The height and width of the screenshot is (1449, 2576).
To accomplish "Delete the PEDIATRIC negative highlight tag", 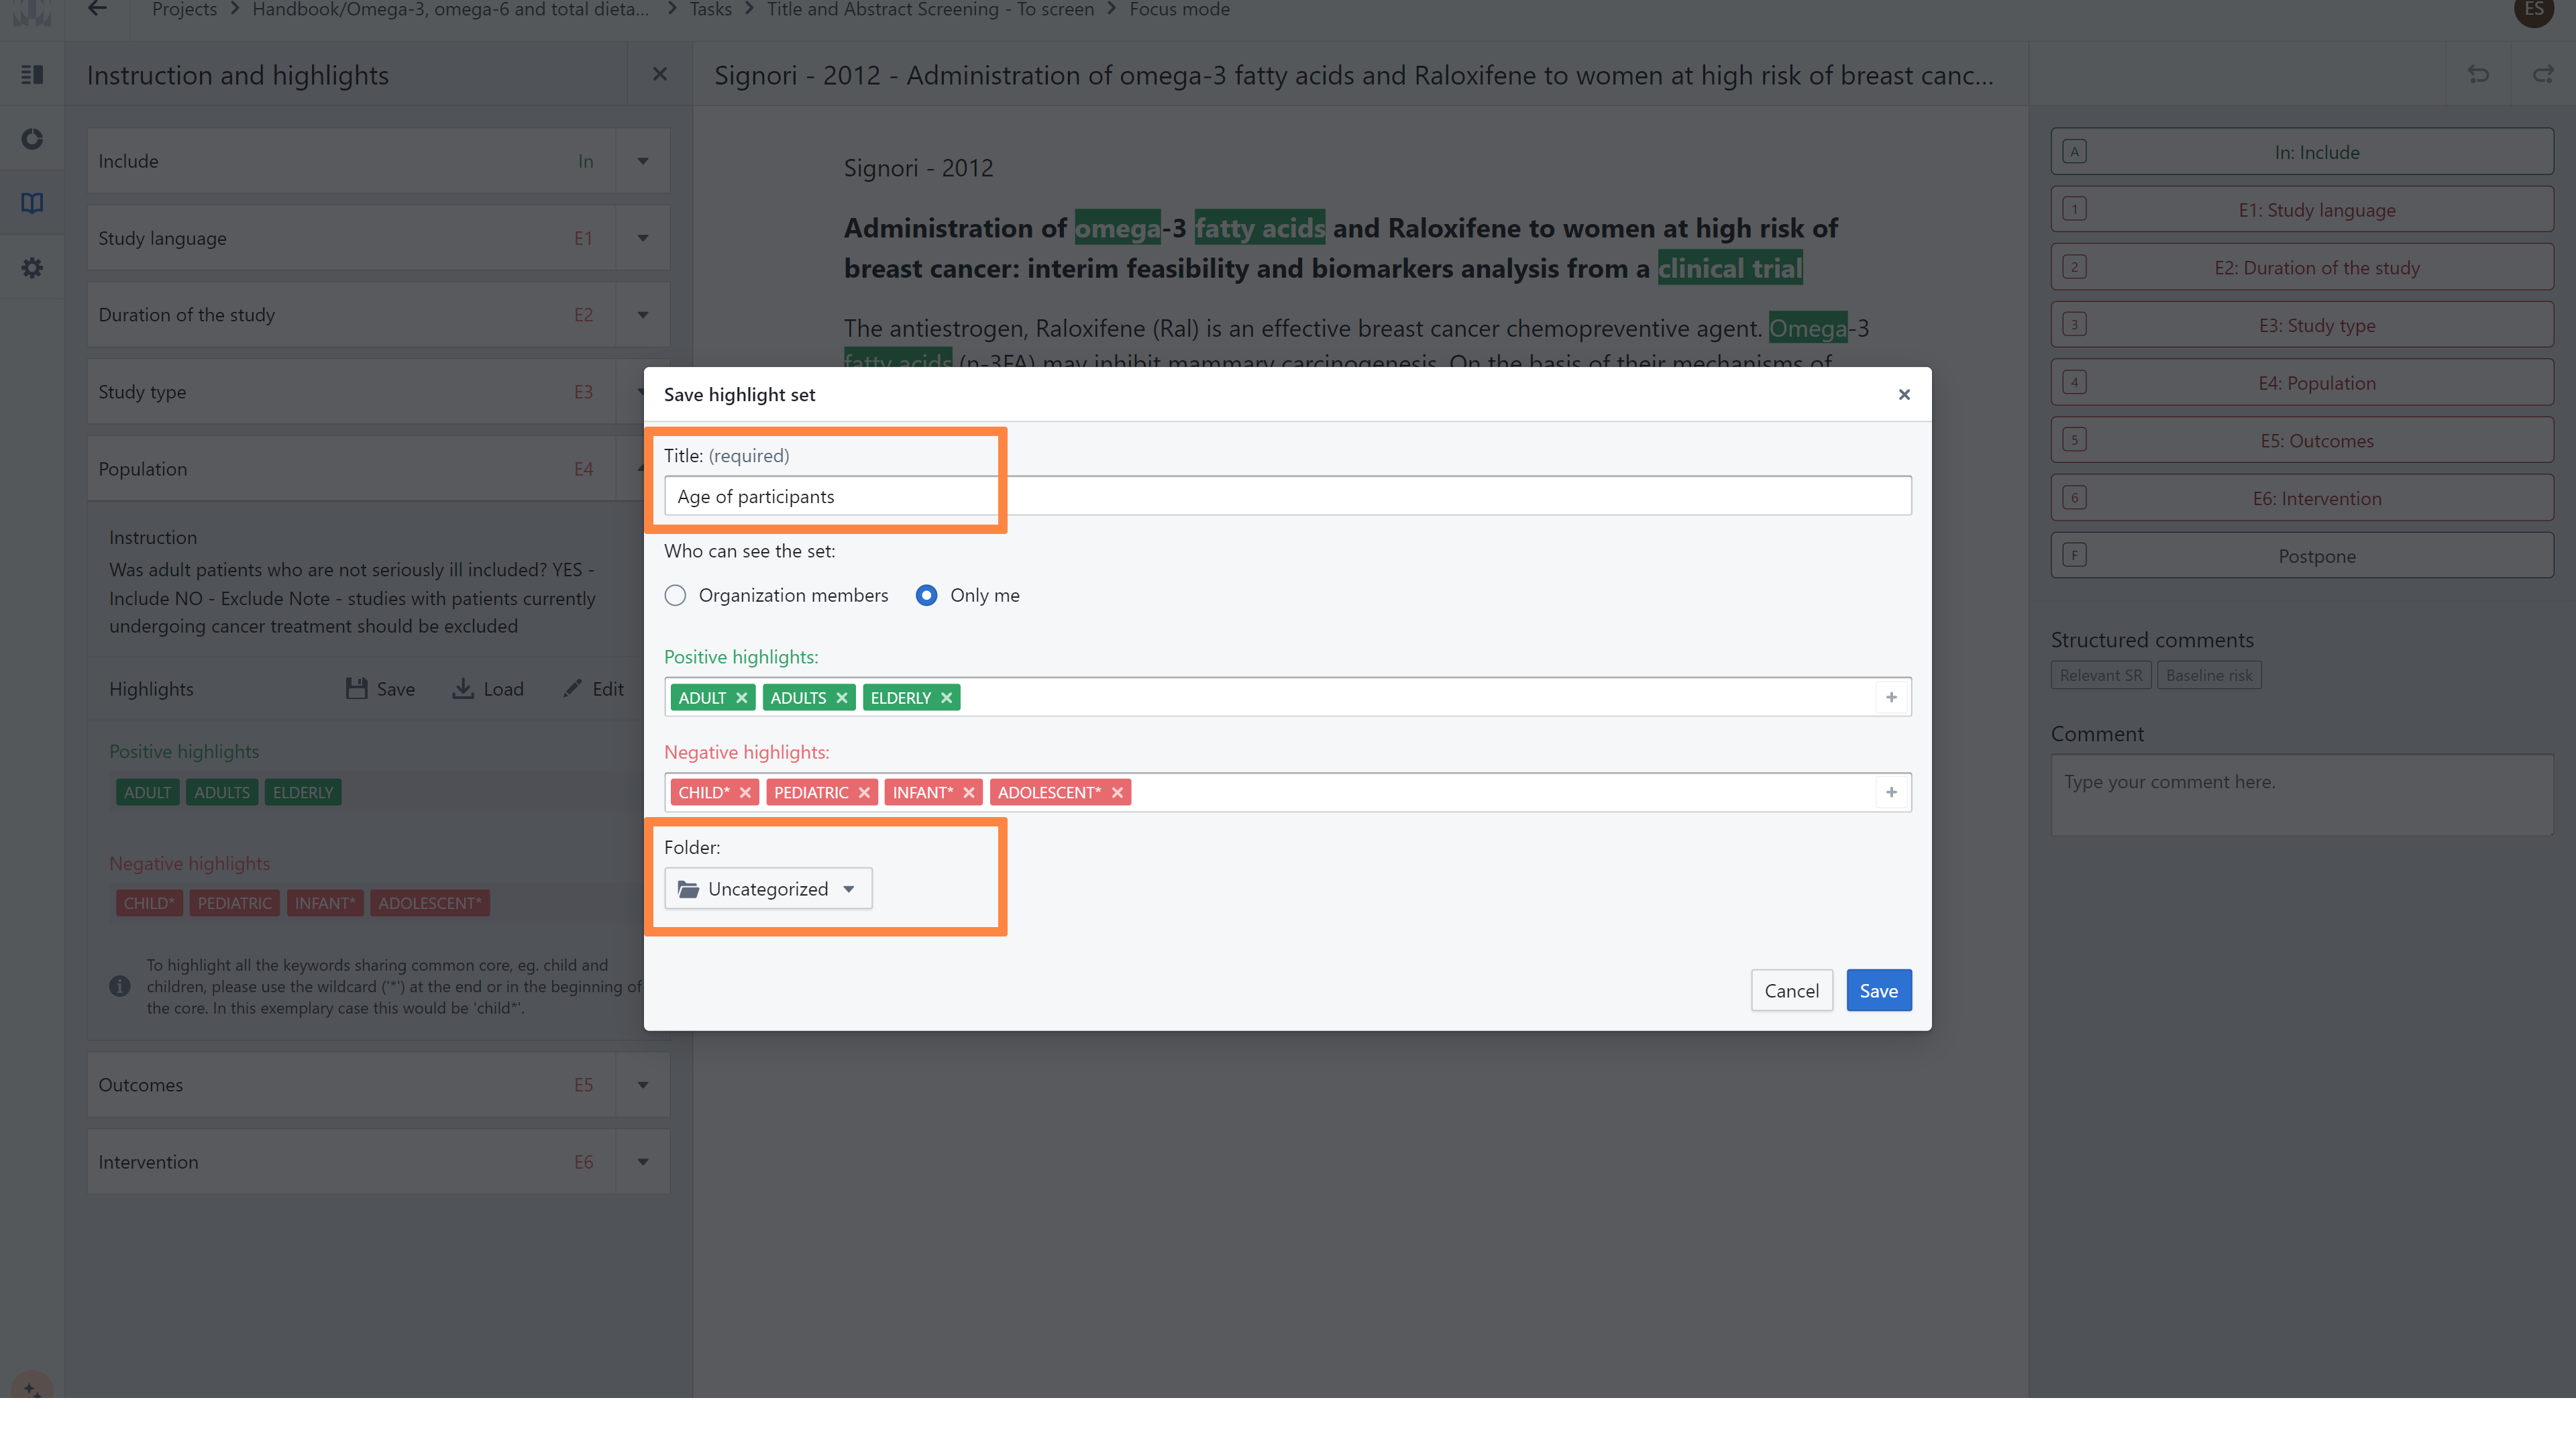I will pos(864,793).
